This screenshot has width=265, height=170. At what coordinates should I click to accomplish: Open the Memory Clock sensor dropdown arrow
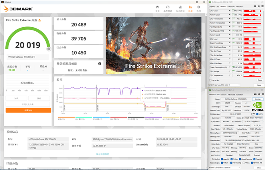click(x=230, y=15)
